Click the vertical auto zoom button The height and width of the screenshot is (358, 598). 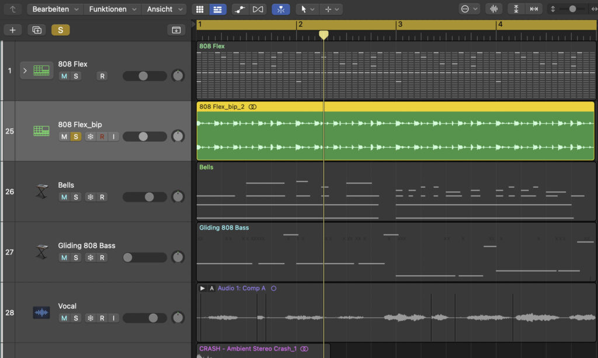click(516, 9)
